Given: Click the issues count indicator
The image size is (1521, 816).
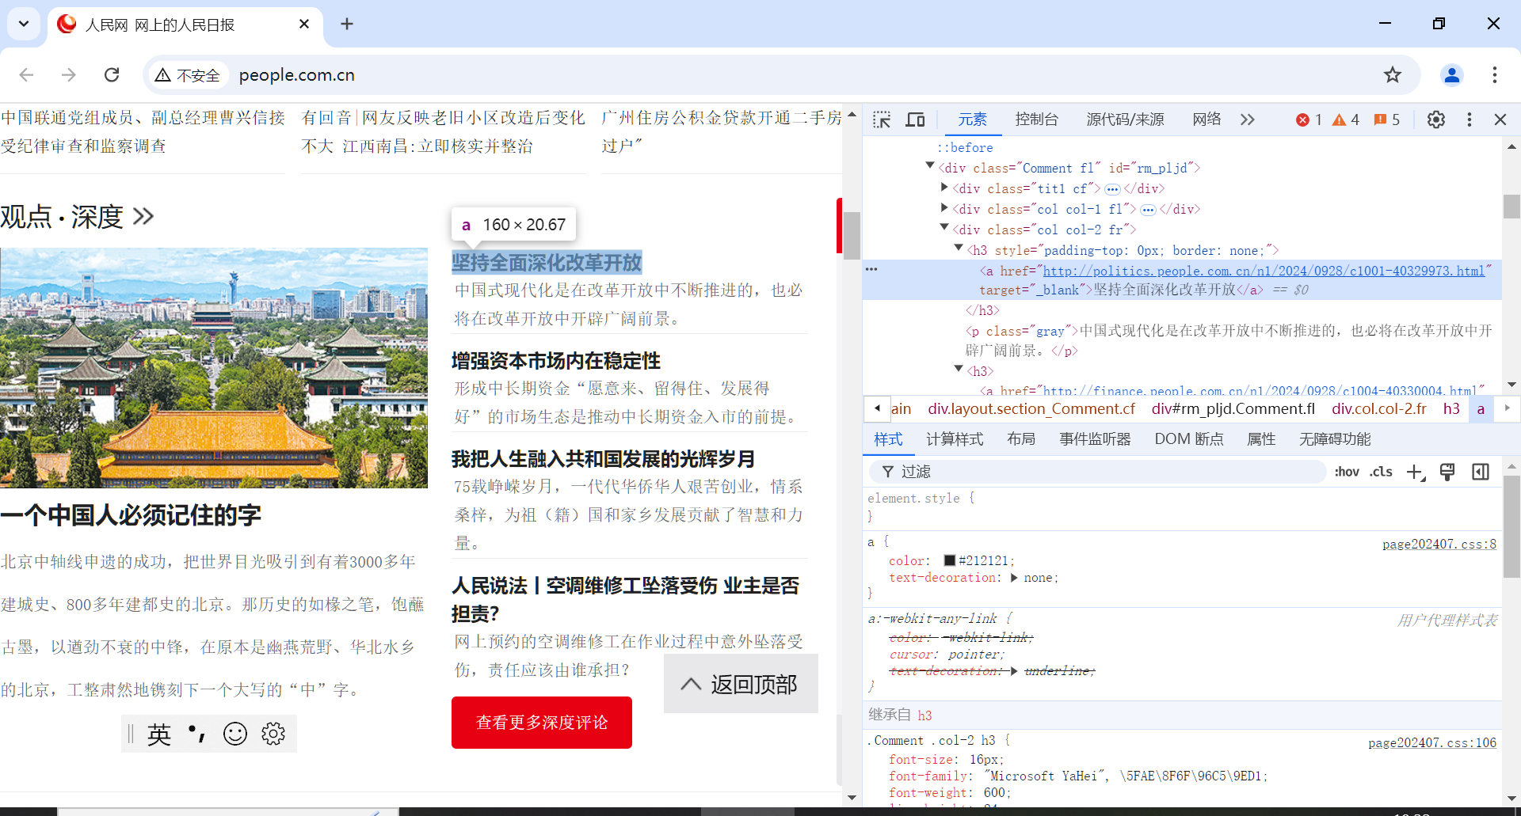Looking at the screenshot, I should tap(1386, 120).
